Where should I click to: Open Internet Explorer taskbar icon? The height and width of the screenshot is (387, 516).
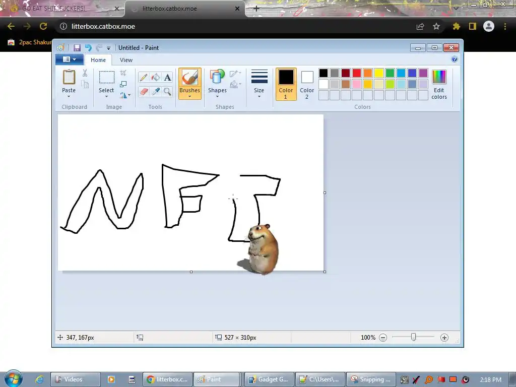click(39, 379)
